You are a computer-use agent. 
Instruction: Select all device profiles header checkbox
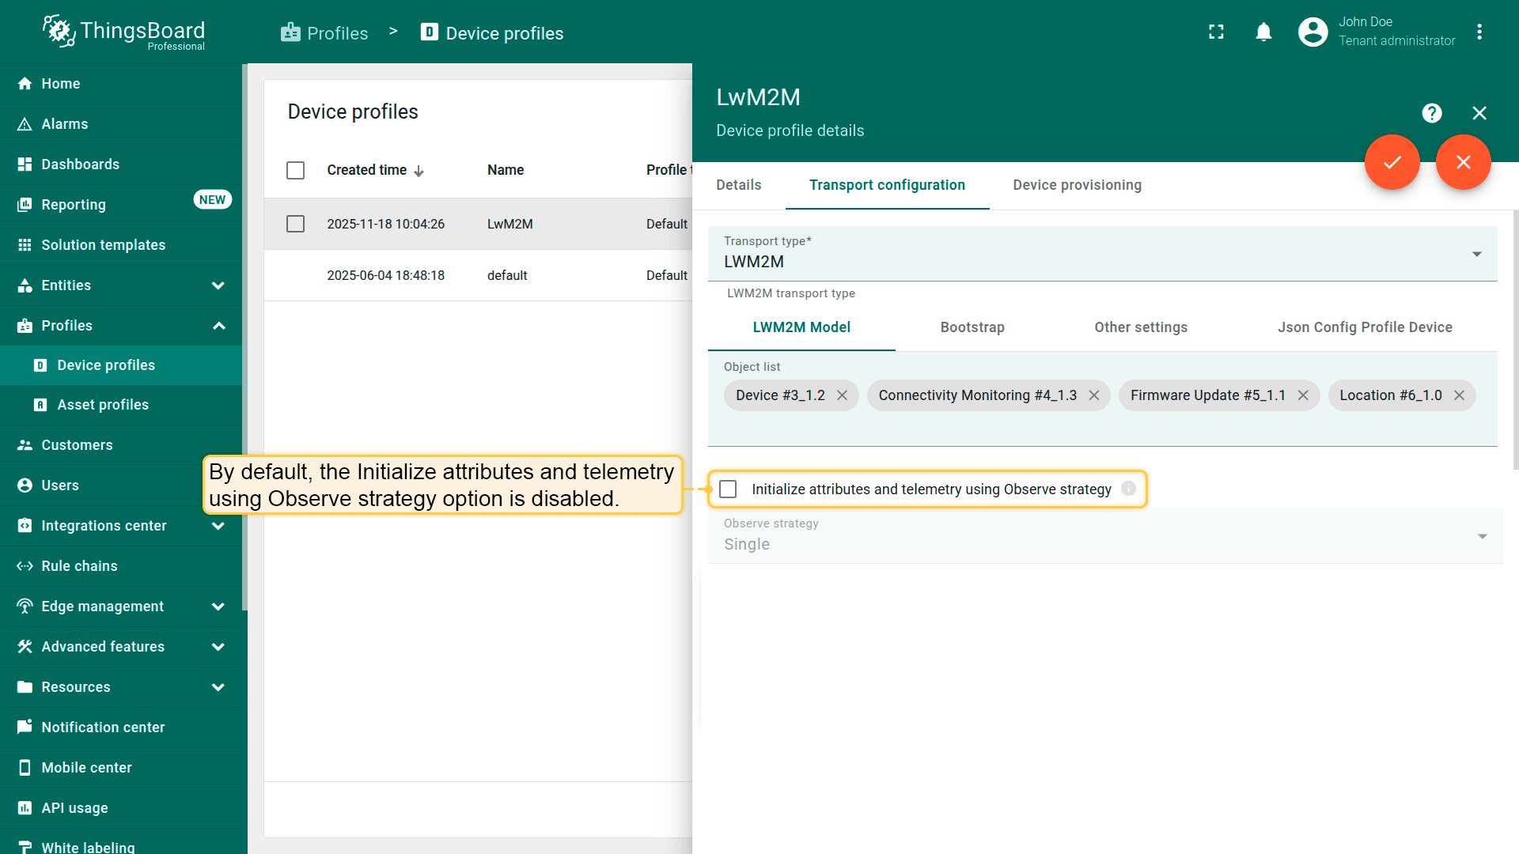[295, 170]
